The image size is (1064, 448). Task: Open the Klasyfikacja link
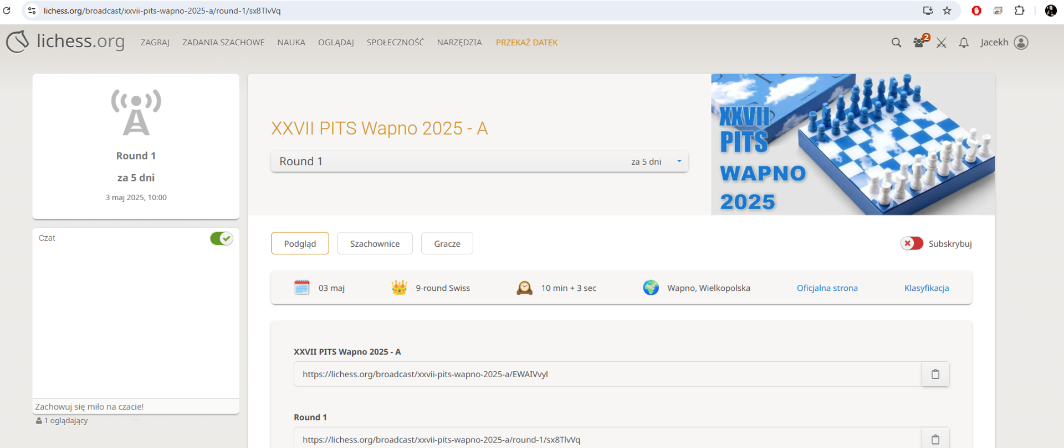(x=927, y=288)
